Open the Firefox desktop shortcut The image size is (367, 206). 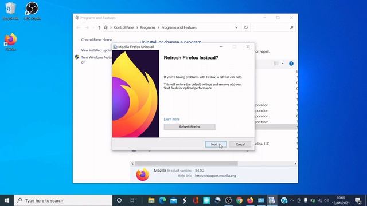10,42
